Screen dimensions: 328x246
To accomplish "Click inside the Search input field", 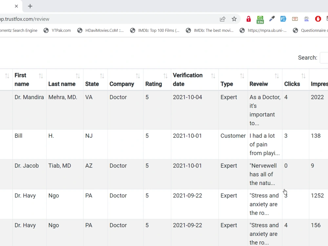I will point(324,57).
